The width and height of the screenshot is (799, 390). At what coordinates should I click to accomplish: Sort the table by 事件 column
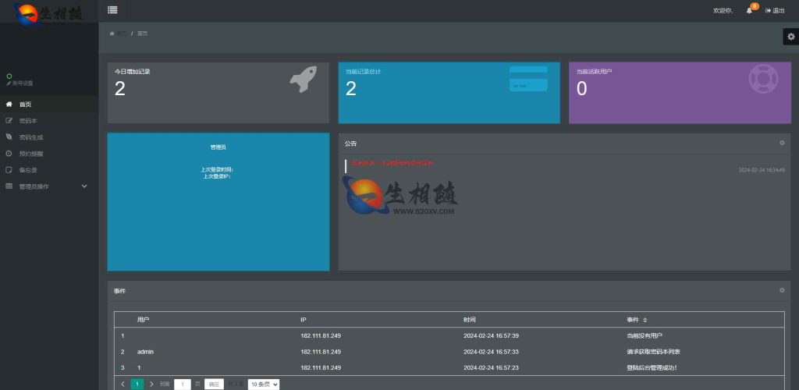645,320
